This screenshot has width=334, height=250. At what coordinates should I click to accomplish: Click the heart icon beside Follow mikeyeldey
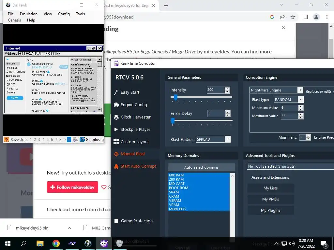click(104, 187)
